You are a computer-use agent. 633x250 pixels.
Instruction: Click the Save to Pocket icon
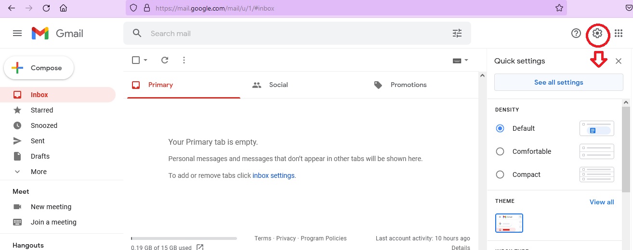pyautogui.click(x=629, y=8)
